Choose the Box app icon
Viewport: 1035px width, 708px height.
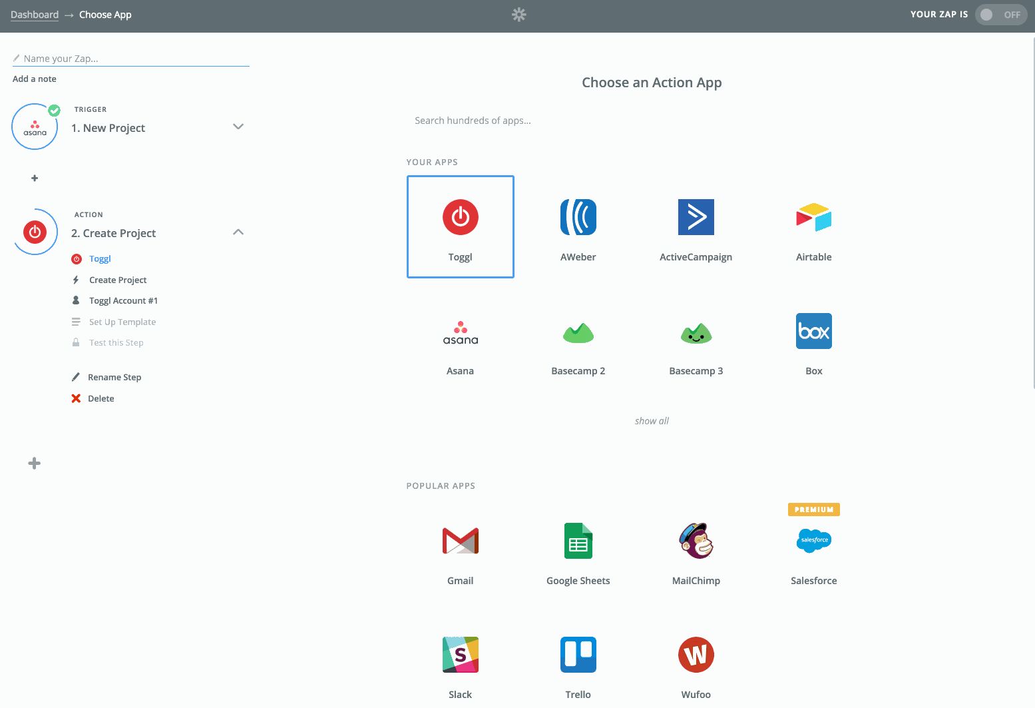[x=814, y=331]
